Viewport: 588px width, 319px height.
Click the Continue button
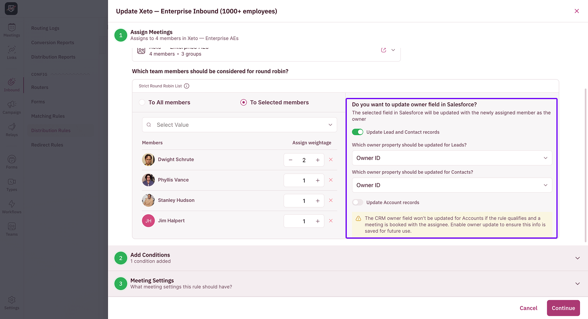click(x=563, y=308)
